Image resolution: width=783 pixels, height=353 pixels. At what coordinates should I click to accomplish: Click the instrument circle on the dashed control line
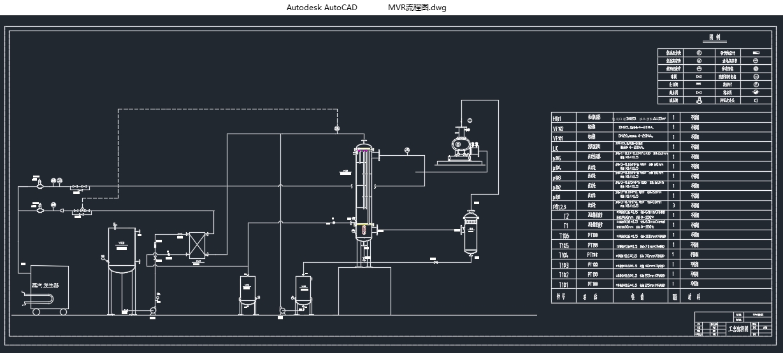[x=337, y=129]
